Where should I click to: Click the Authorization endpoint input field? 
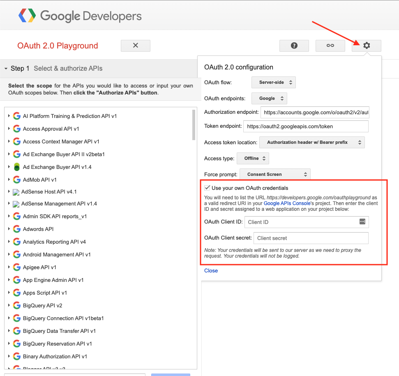coord(315,113)
